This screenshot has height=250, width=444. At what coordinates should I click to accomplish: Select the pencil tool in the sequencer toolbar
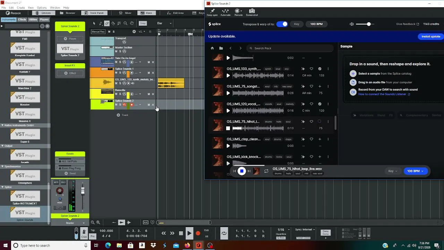101,23
